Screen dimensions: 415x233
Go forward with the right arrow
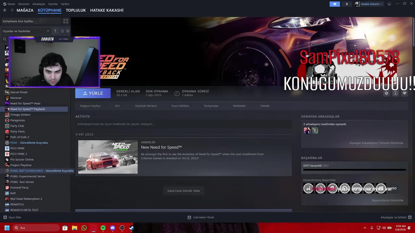(x=12, y=10)
